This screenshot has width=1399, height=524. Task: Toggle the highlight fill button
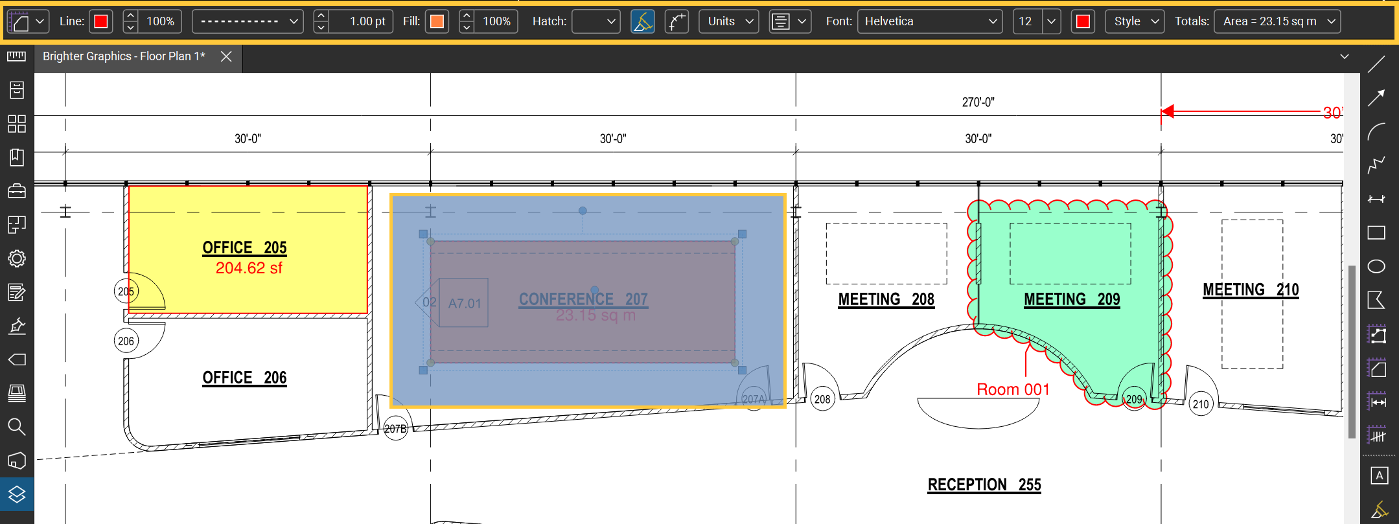[x=642, y=21]
